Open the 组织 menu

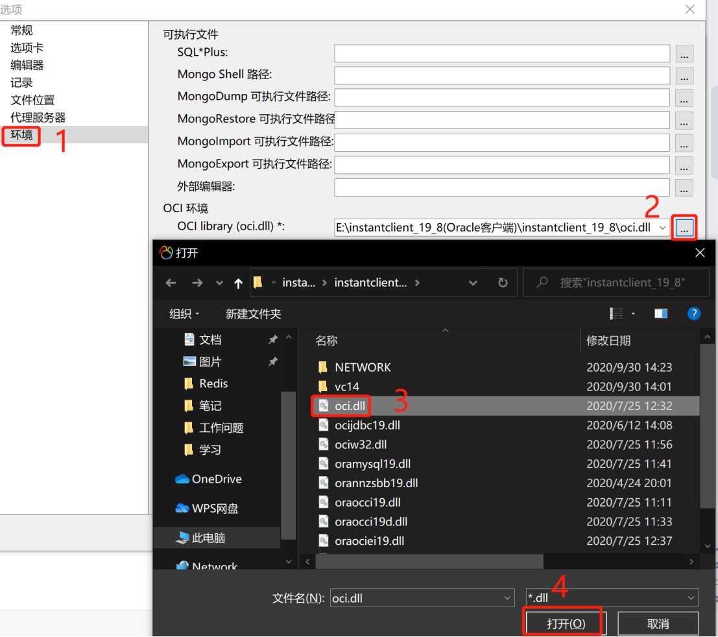click(x=184, y=314)
